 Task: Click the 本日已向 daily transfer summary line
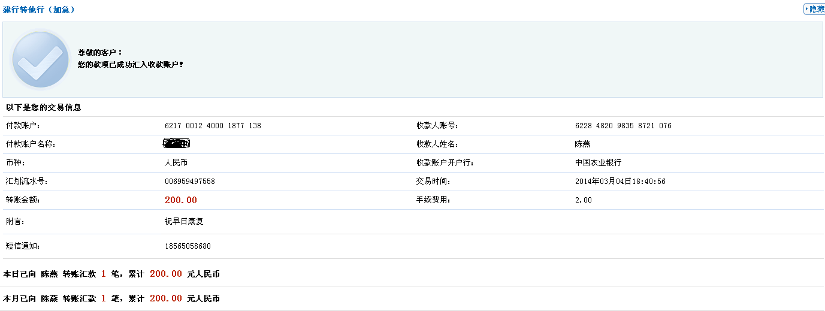tap(111, 274)
